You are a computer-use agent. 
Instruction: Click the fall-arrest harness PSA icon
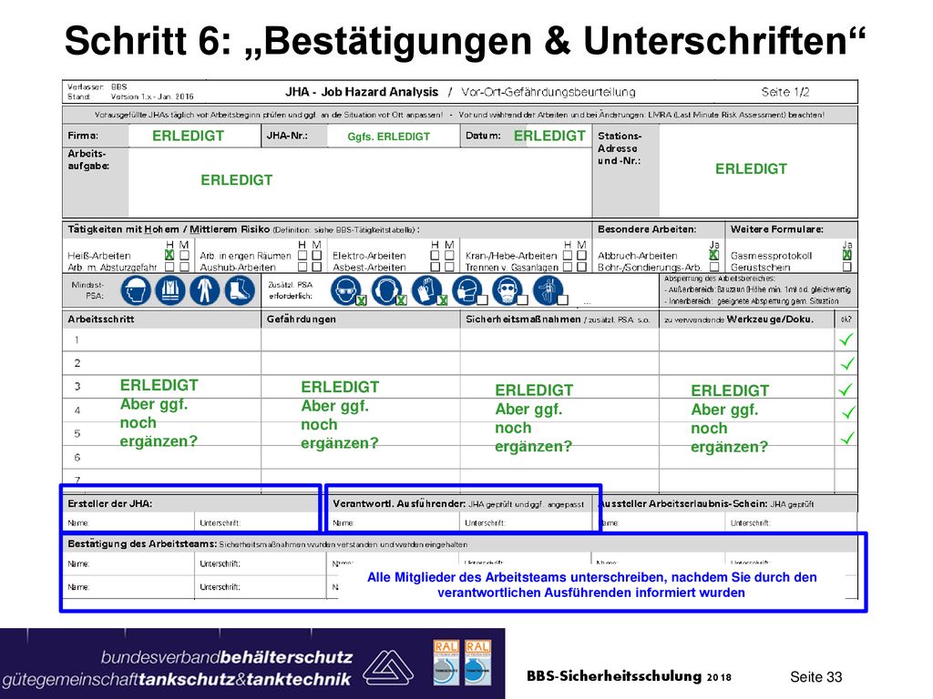coord(548,291)
